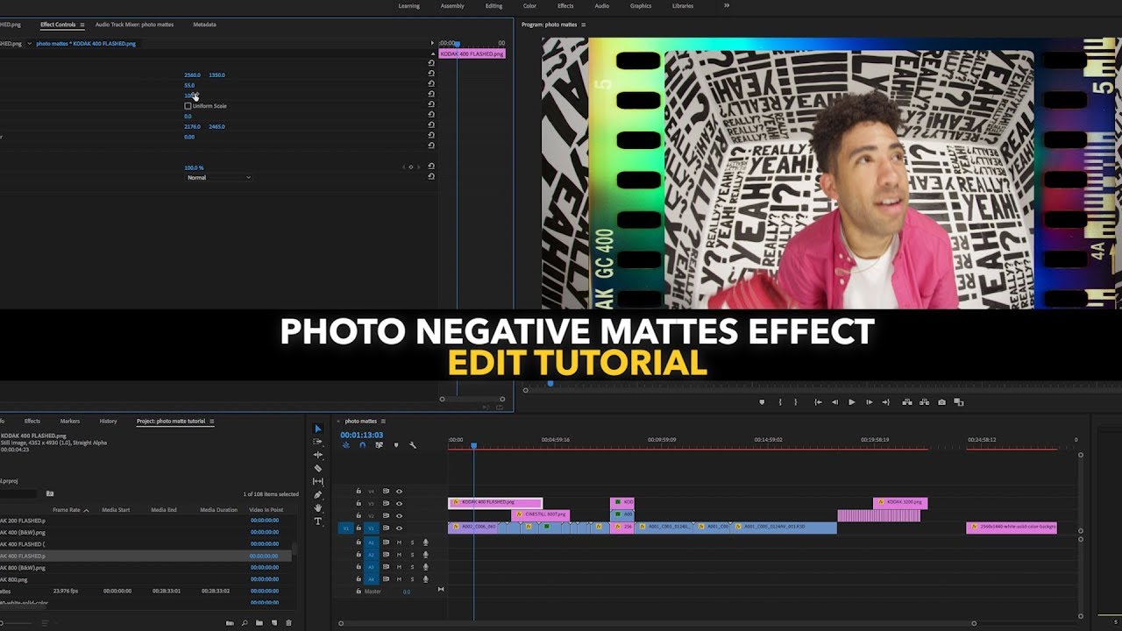Go to Out point in Program monitor
The image size is (1122, 631).
[886, 402]
